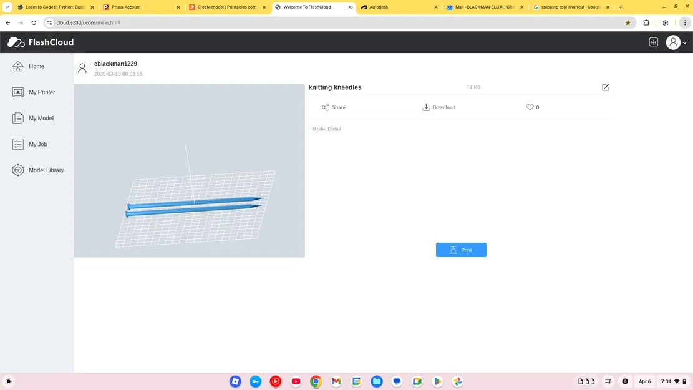Click the eblackman1229 user avatar

(82, 68)
